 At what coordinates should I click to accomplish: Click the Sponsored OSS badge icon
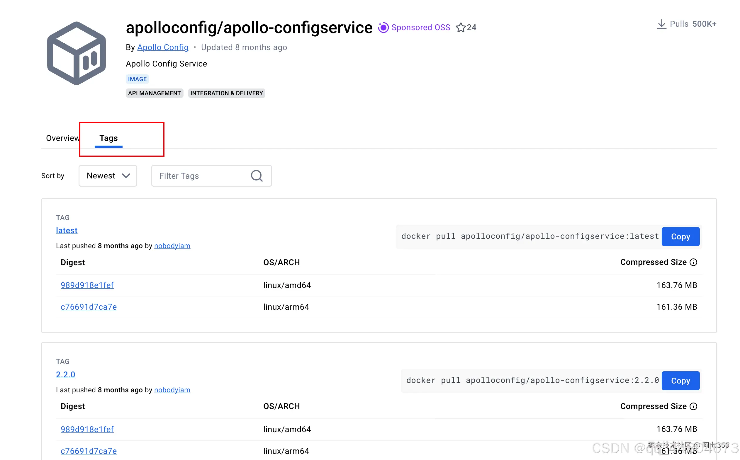point(383,28)
